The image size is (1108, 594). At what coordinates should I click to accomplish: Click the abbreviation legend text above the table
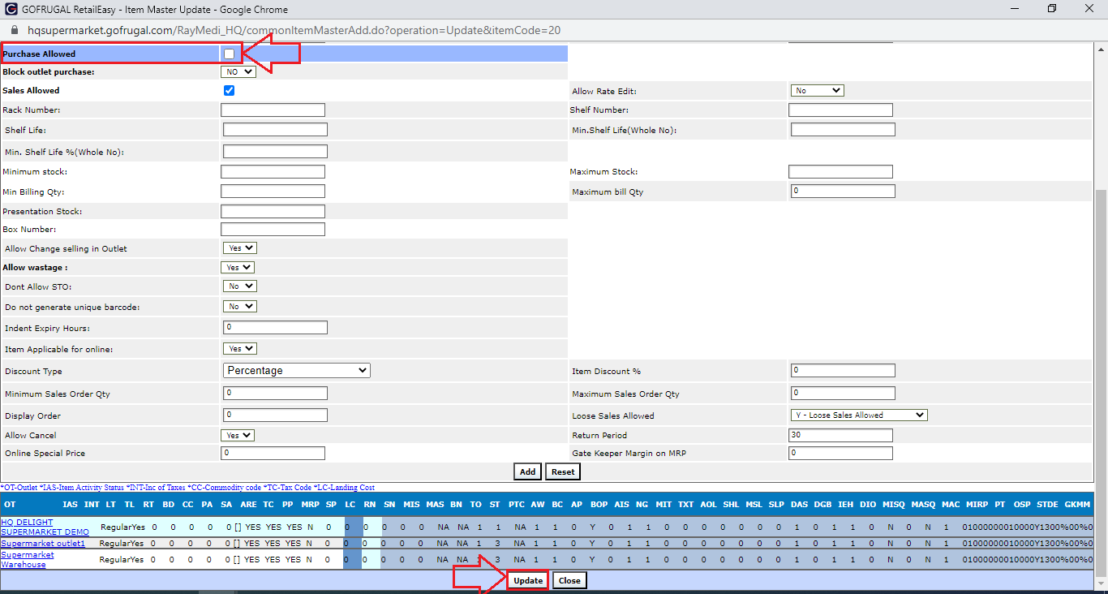[188, 488]
